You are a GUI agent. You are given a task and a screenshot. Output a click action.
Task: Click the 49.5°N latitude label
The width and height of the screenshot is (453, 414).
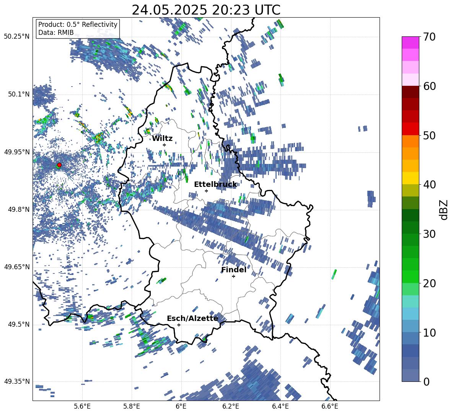(x=18, y=324)
